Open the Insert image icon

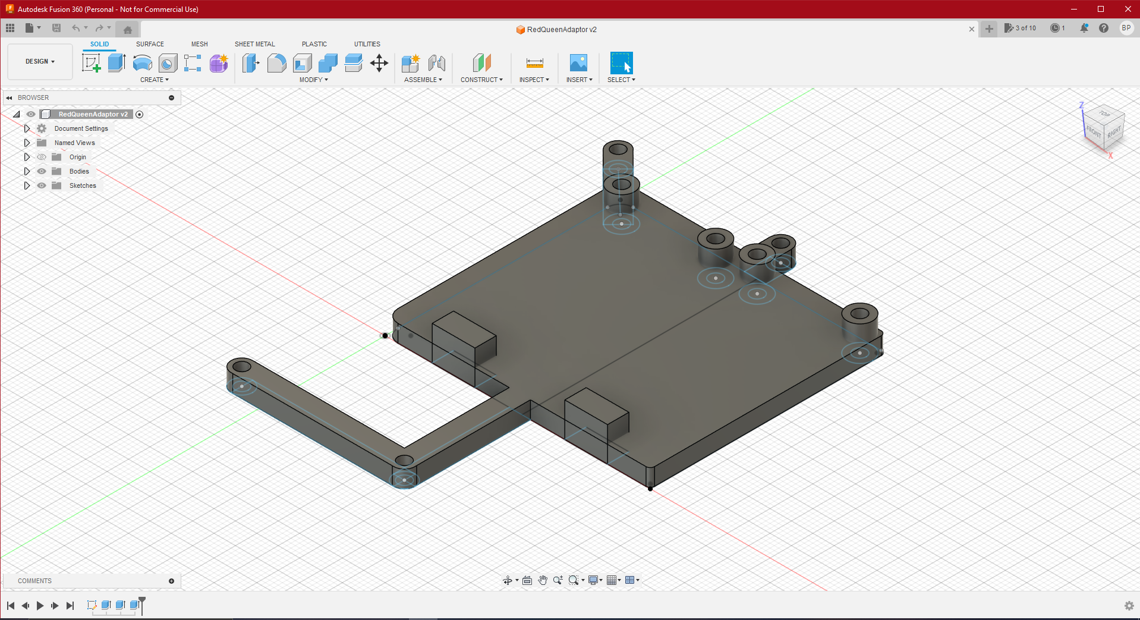pyautogui.click(x=578, y=63)
